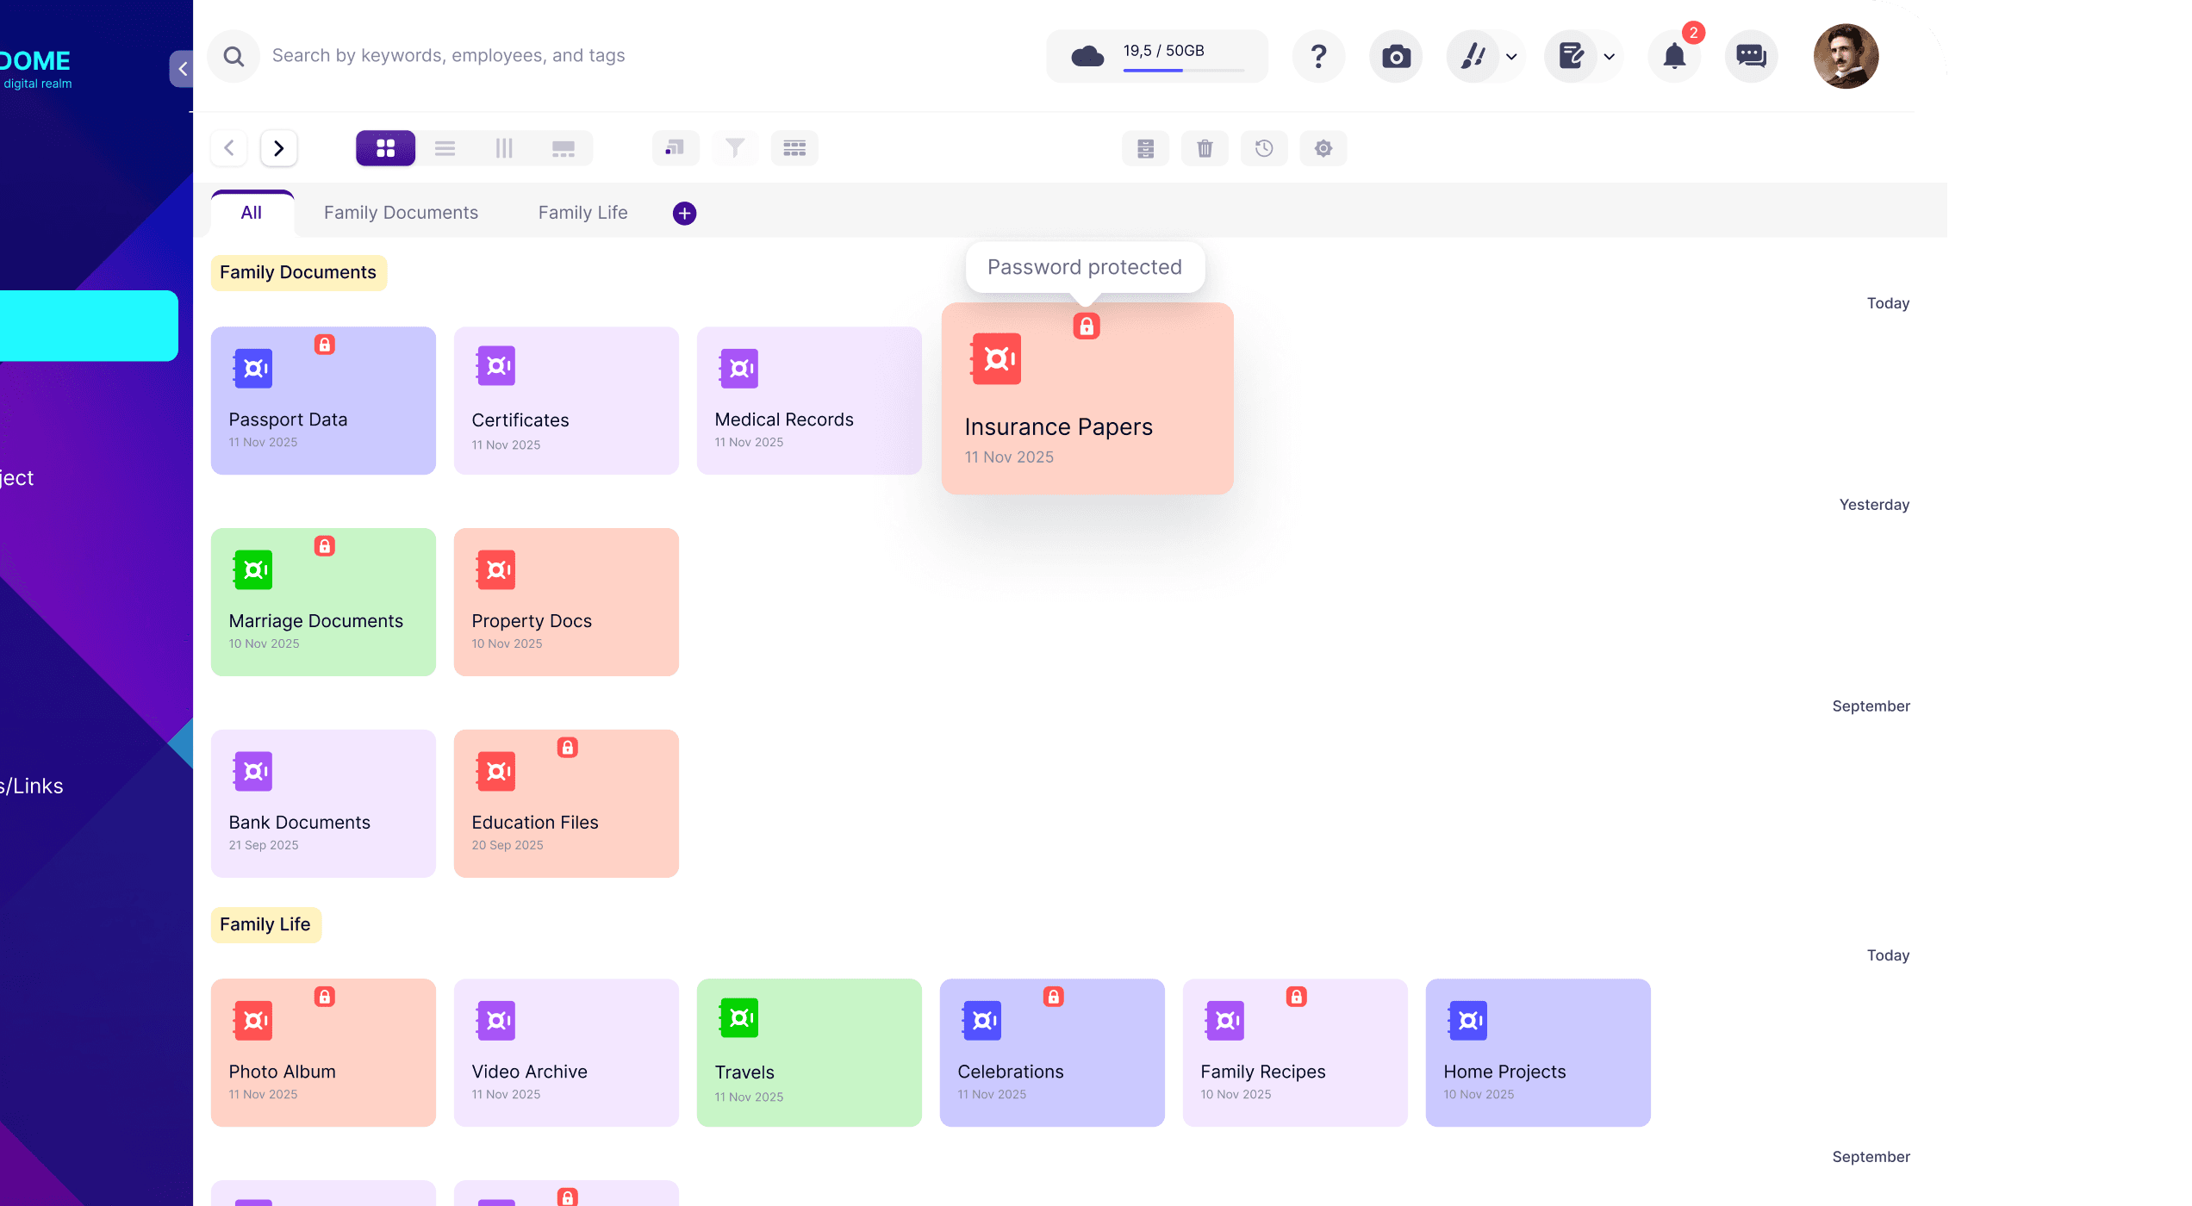Switch to column view mode
Screen dimensions: 2192x1206
coord(504,148)
